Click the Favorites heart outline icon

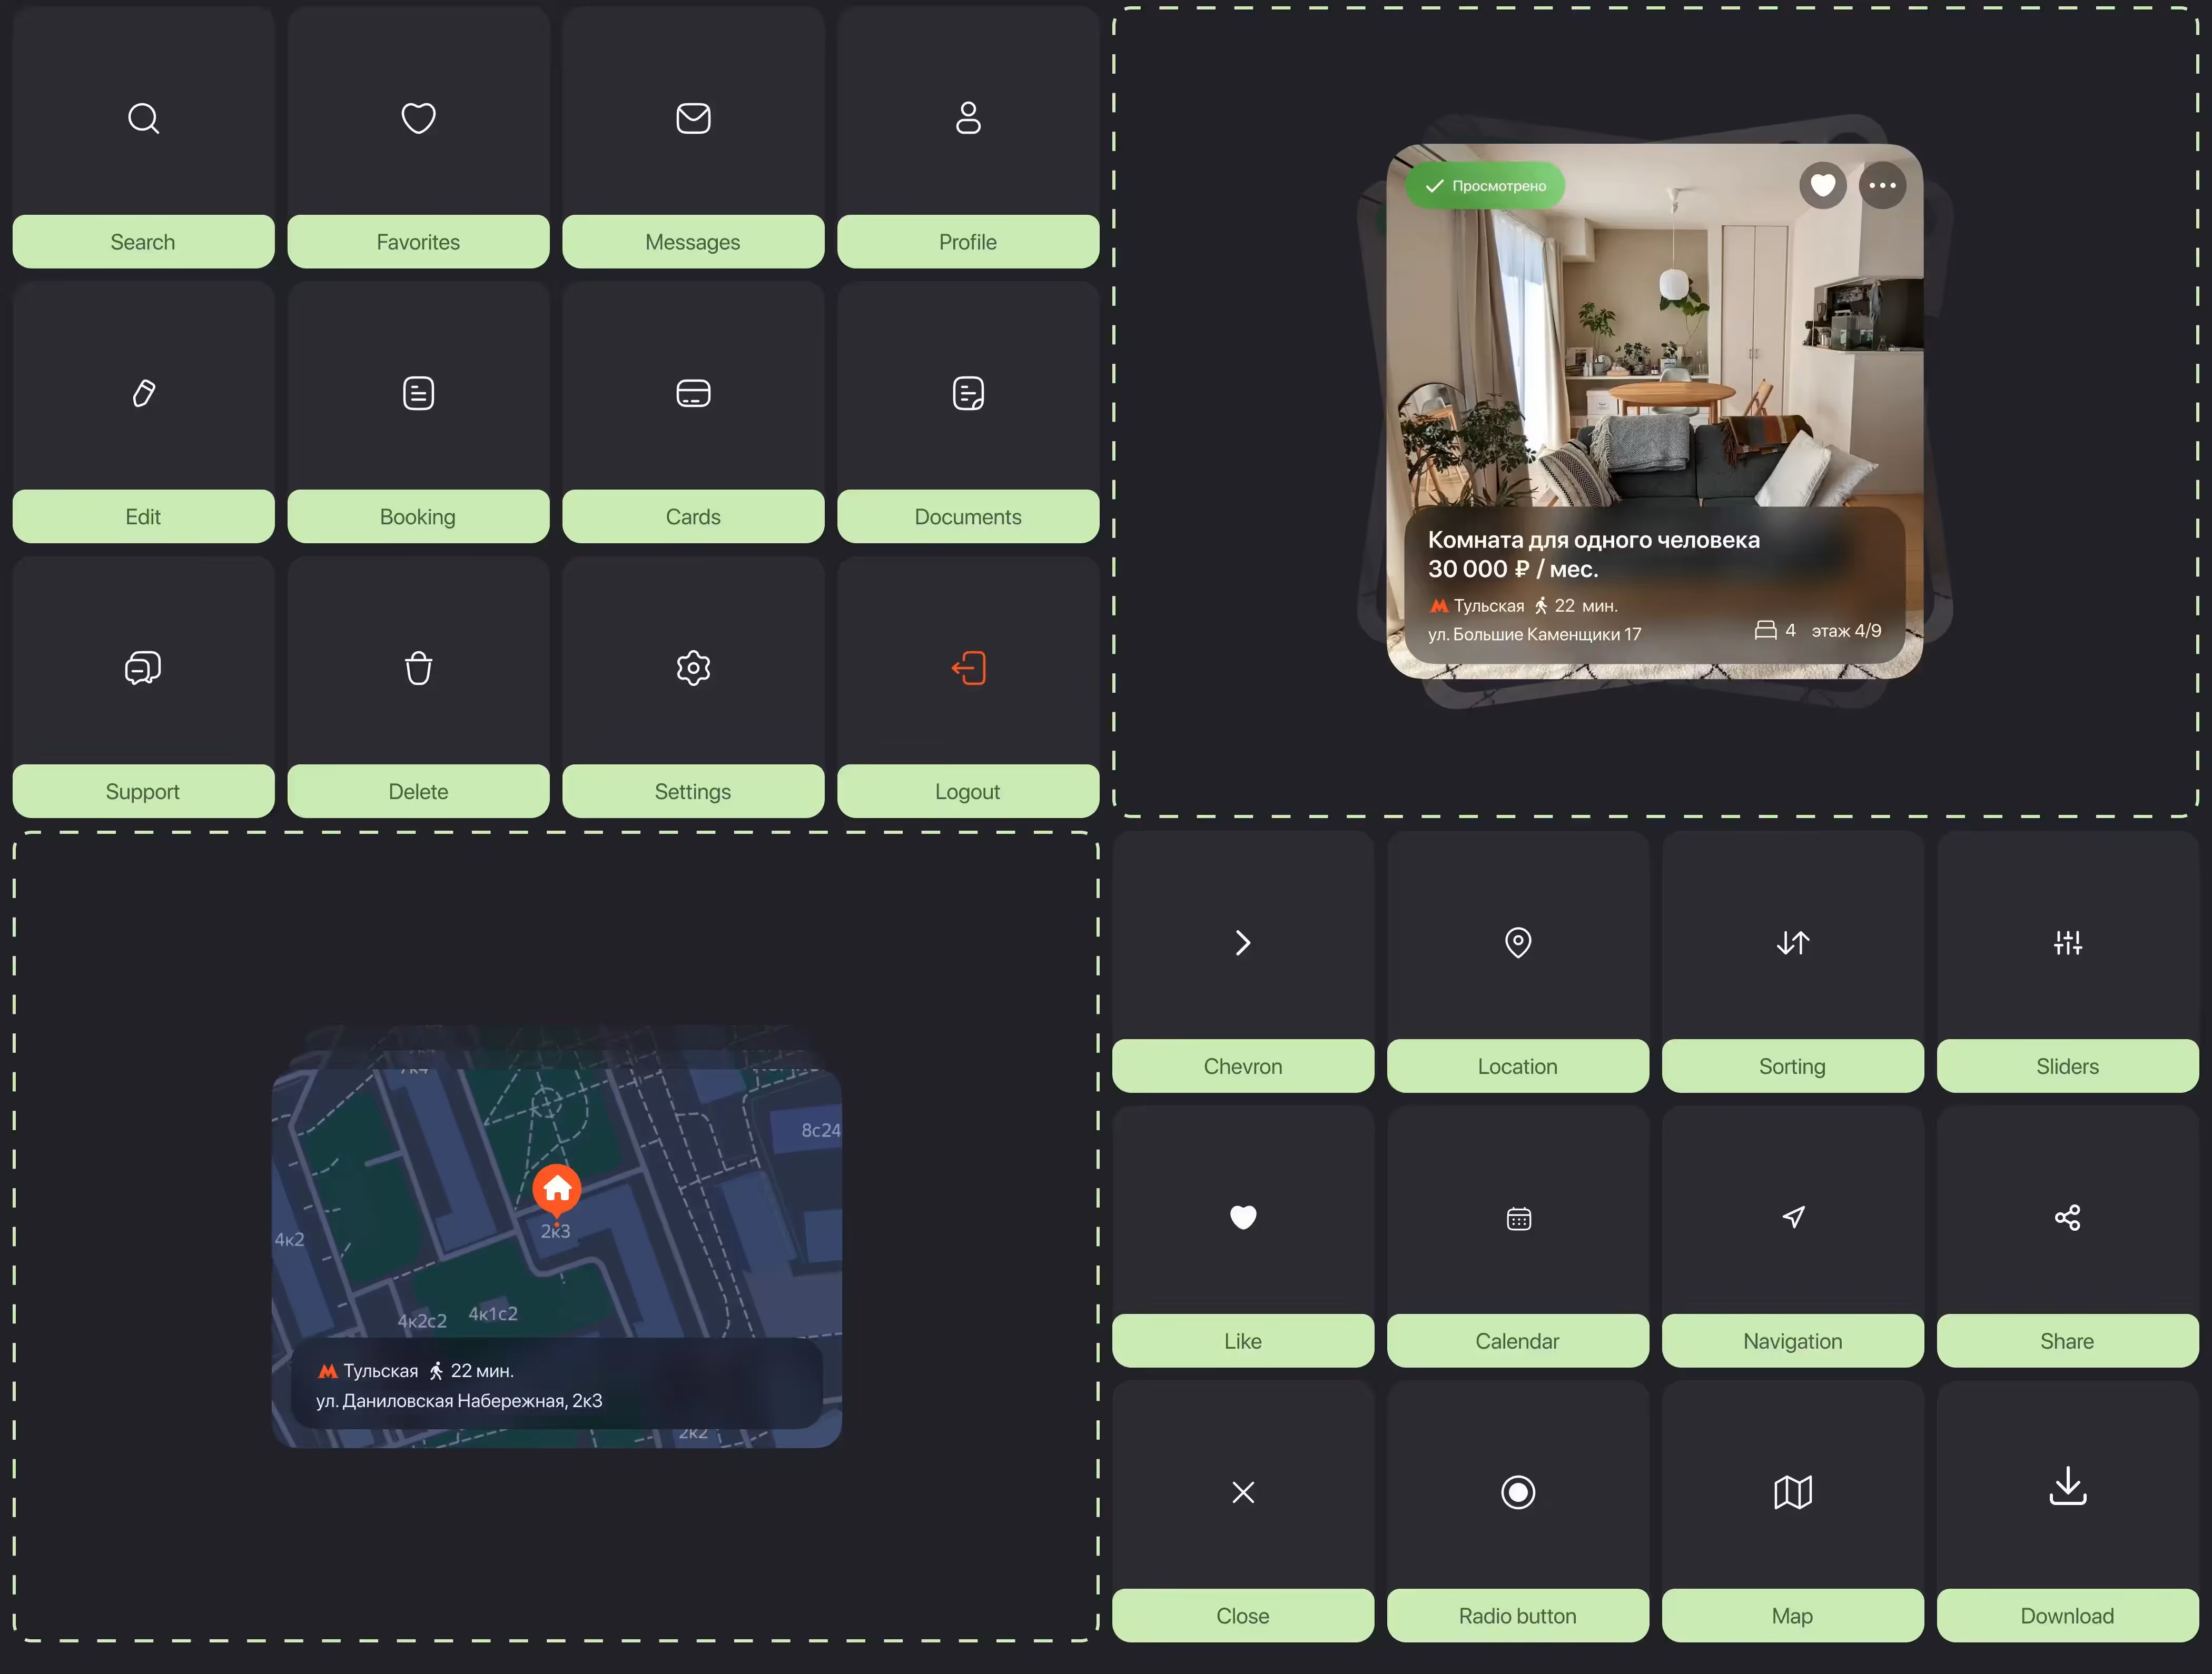pos(418,118)
